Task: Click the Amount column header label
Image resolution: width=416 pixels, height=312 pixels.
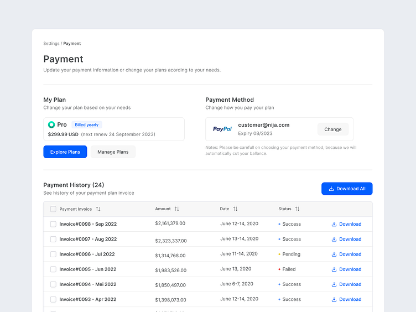Action: point(163,209)
